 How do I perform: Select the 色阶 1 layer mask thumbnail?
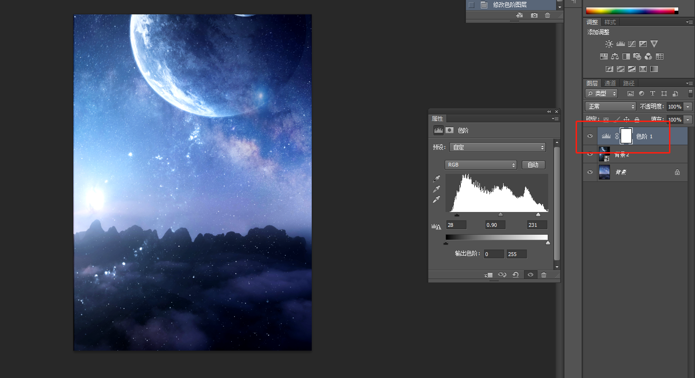coord(626,136)
